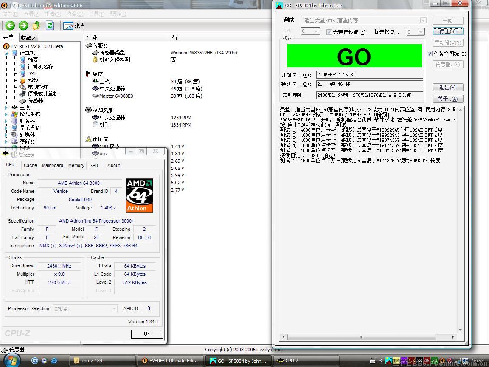Click the 关于..(A) about button in SP2004
Screen dimensions: 489x367
(x=447, y=99)
